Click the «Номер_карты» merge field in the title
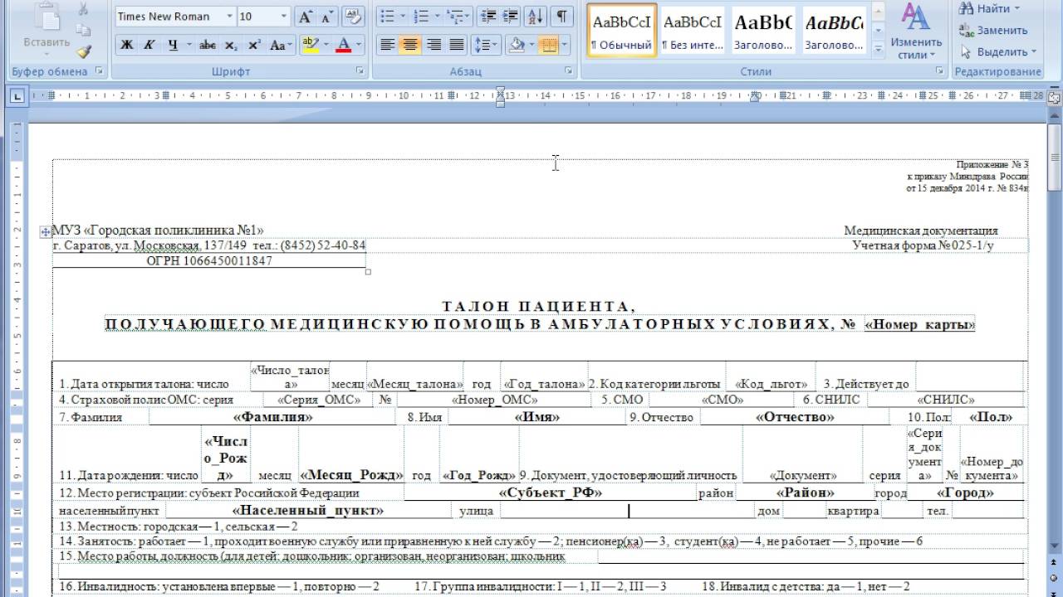The image size is (1063, 597). (919, 324)
